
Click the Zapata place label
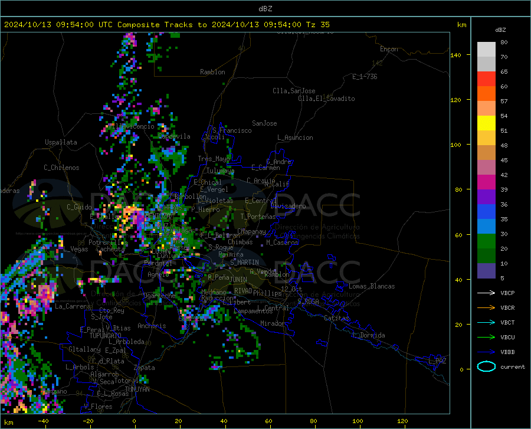[145, 368]
